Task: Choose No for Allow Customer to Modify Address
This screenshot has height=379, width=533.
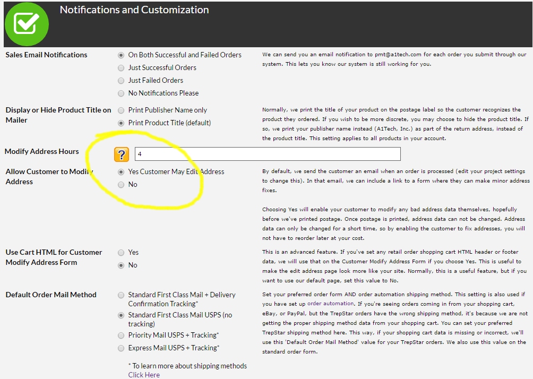Action: (x=121, y=185)
